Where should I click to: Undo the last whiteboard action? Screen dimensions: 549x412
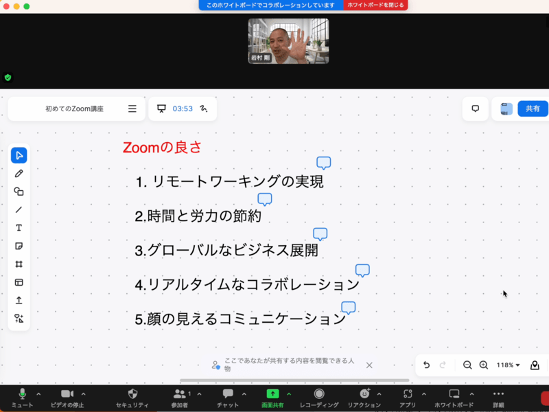coord(426,365)
